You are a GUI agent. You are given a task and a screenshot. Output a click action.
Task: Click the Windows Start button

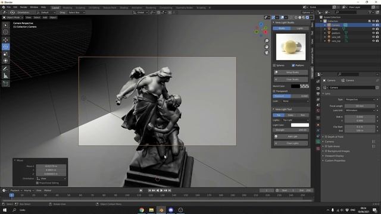pos(5,210)
